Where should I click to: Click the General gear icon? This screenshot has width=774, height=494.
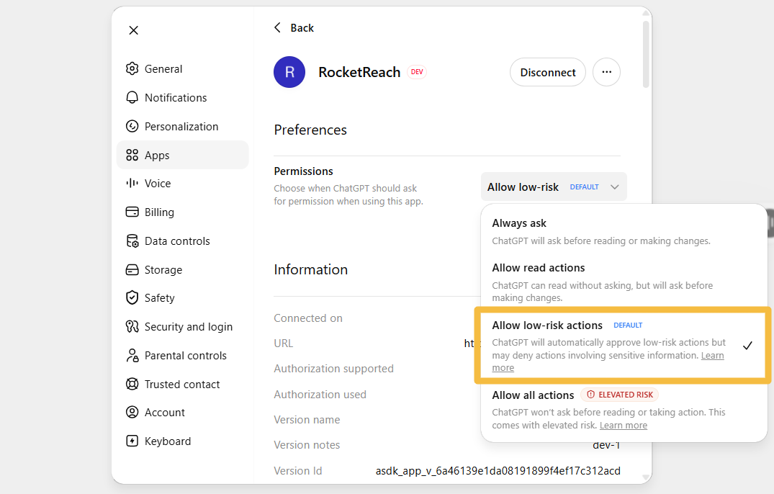(132, 68)
